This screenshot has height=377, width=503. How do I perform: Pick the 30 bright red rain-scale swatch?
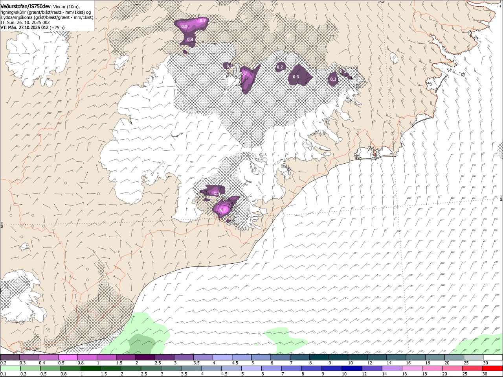[493, 369]
